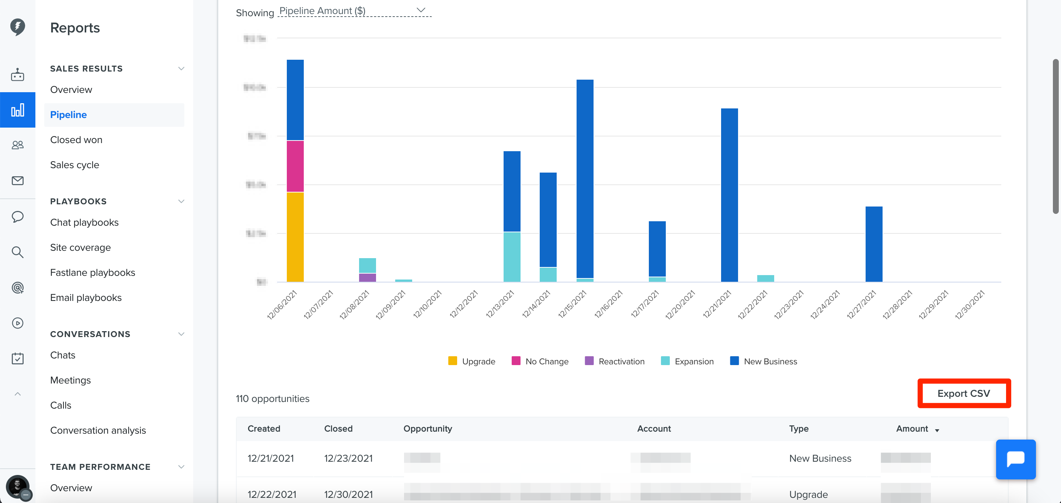The width and height of the screenshot is (1061, 503).
Task: Open the envelope mail icon
Action: [x=17, y=180]
